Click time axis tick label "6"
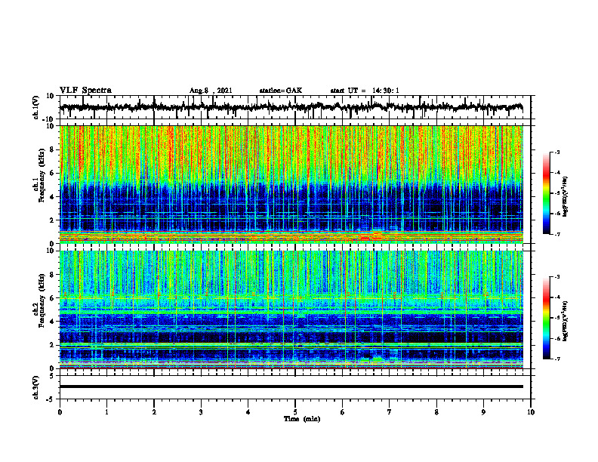Viewport: 598px width, 462px height. click(343, 412)
